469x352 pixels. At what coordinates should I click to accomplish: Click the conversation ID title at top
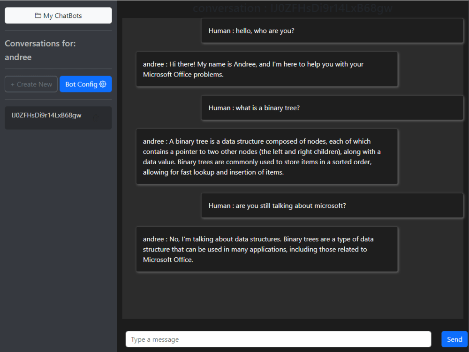(293, 8)
